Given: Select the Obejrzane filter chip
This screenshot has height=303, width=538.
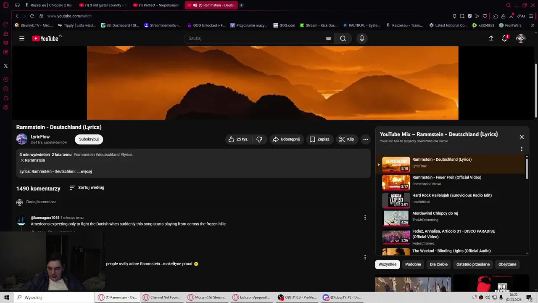Looking at the screenshot, I should pyautogui.click(x=507, y=264).
